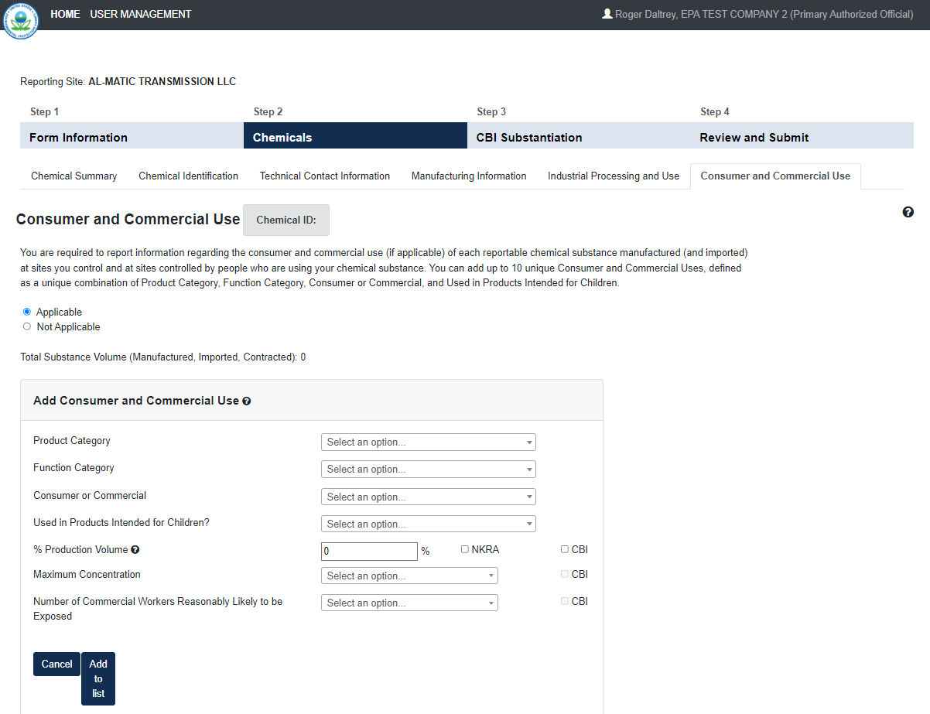Click the % Production Volume input field
This screenshot has height=714, width=930.
pyautogui.click(x=369, y=552)
